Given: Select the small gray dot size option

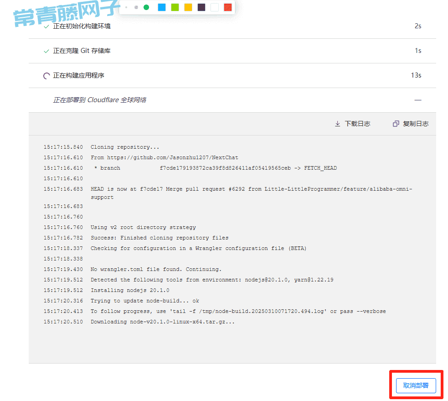Looking at the screenshot, I should click(x=136, y=7).
